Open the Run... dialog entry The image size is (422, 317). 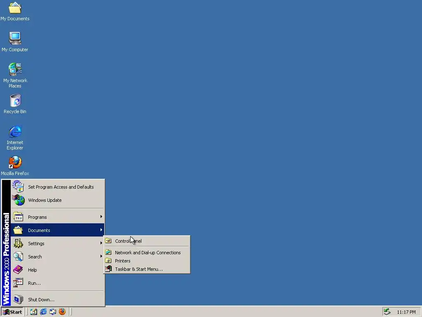[x=58, y=283]
